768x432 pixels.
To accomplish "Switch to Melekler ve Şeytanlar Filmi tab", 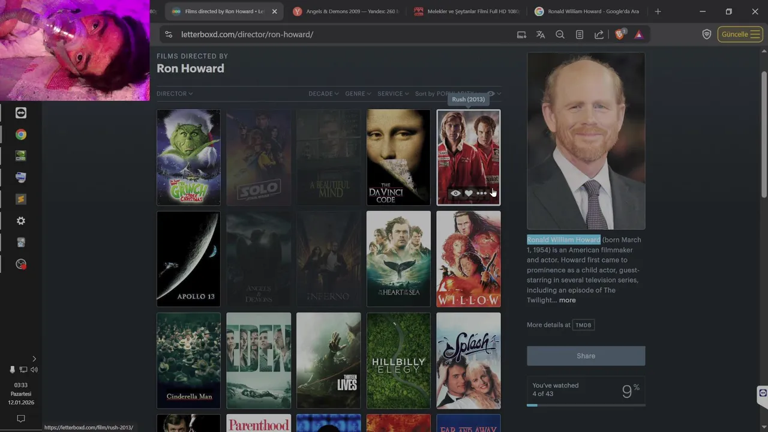I will point(467,11).
